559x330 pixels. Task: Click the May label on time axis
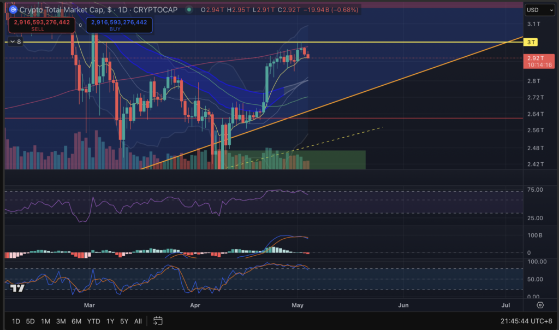(x=298, y=305)
